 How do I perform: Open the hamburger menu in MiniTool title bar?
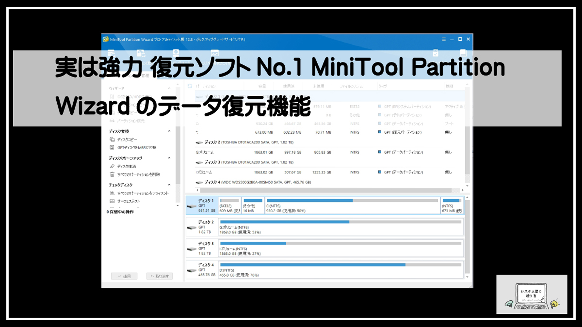click(444, 39)
